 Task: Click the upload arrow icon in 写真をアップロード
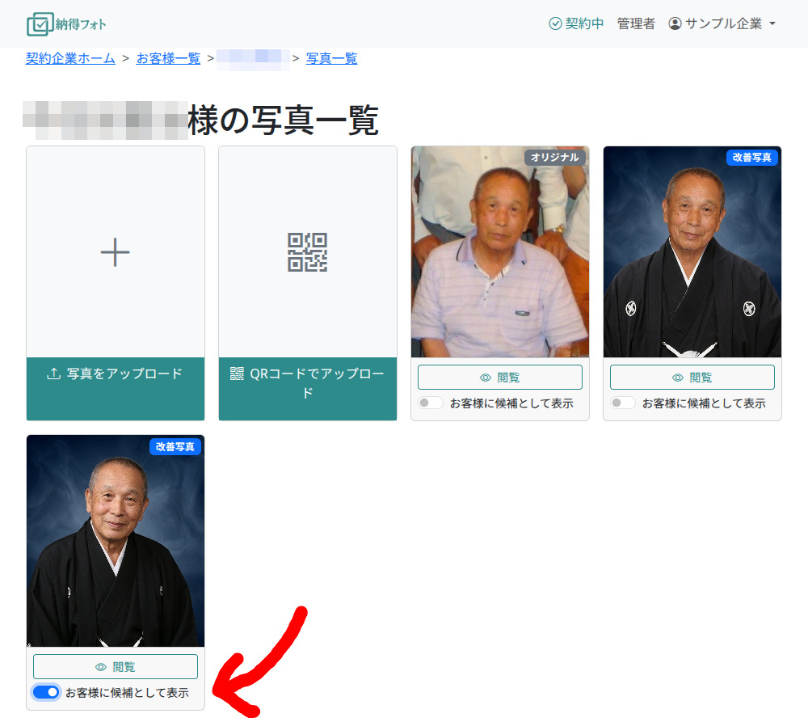click(53, 374)
